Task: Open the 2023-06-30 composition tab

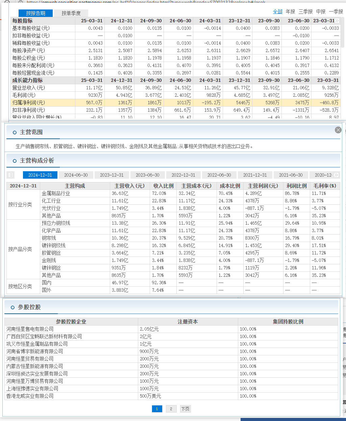Action: (148, 175)
